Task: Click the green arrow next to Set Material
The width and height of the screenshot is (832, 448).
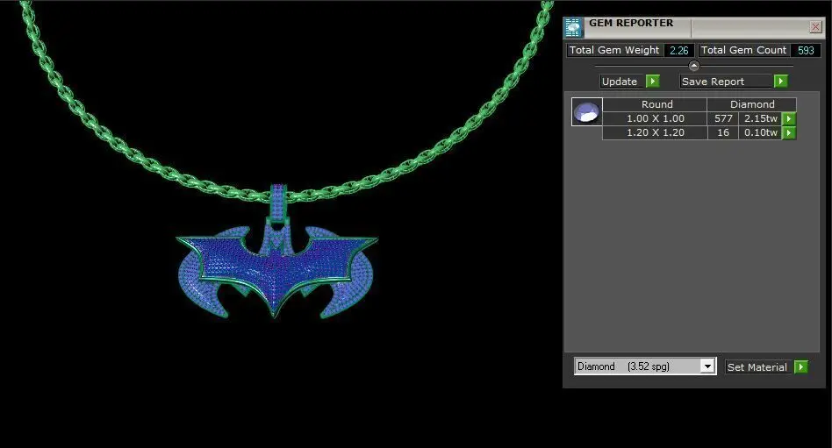Action: (x=801, y=366)
